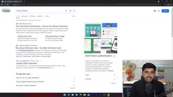Open the More search filters menu

(x=47, y=16)
